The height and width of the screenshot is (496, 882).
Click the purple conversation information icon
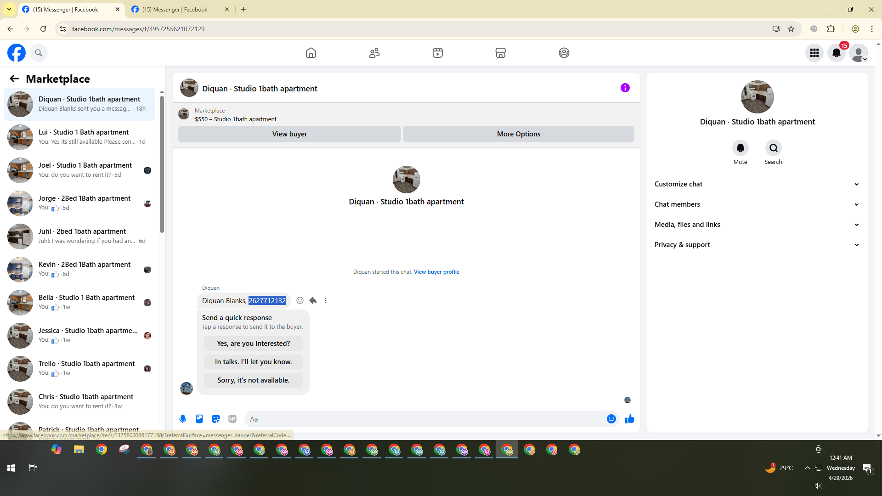click(625, 88)
